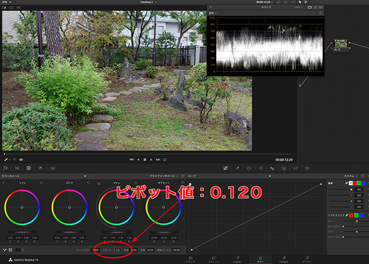Mute the viewer audio speaker icon
Viewport: 369px width, 264px height.
[x=21, y=159]
